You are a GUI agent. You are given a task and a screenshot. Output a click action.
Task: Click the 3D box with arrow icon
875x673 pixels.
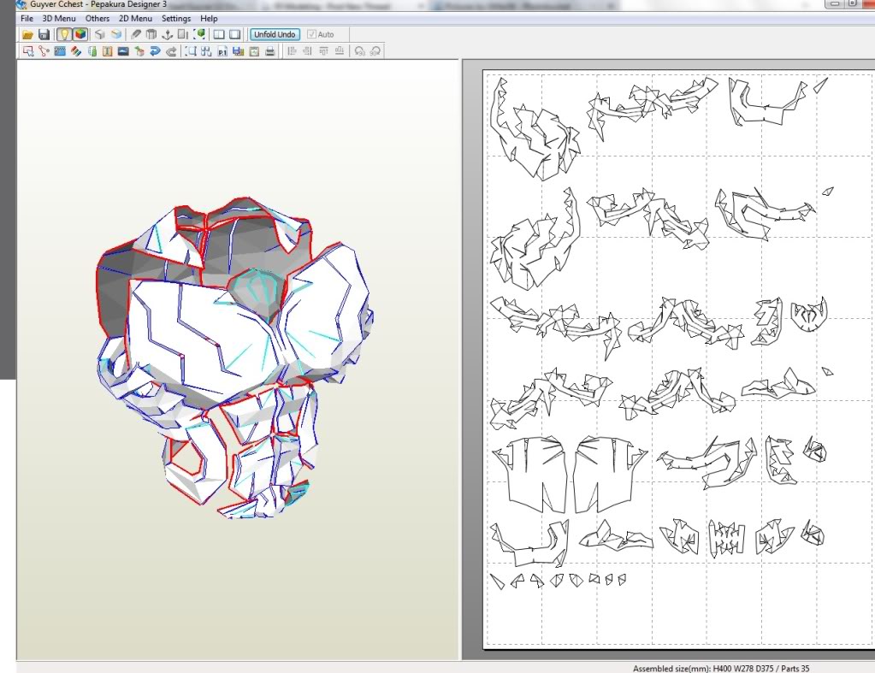coord(139,51)
